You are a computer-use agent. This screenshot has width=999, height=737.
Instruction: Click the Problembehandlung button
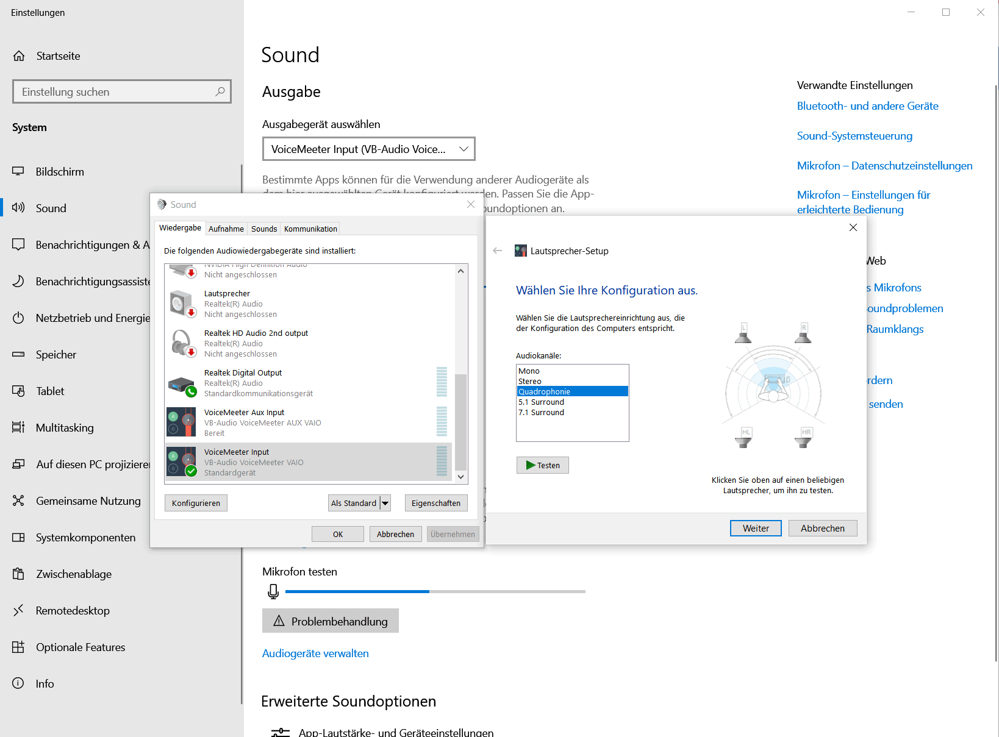(331, 621)
